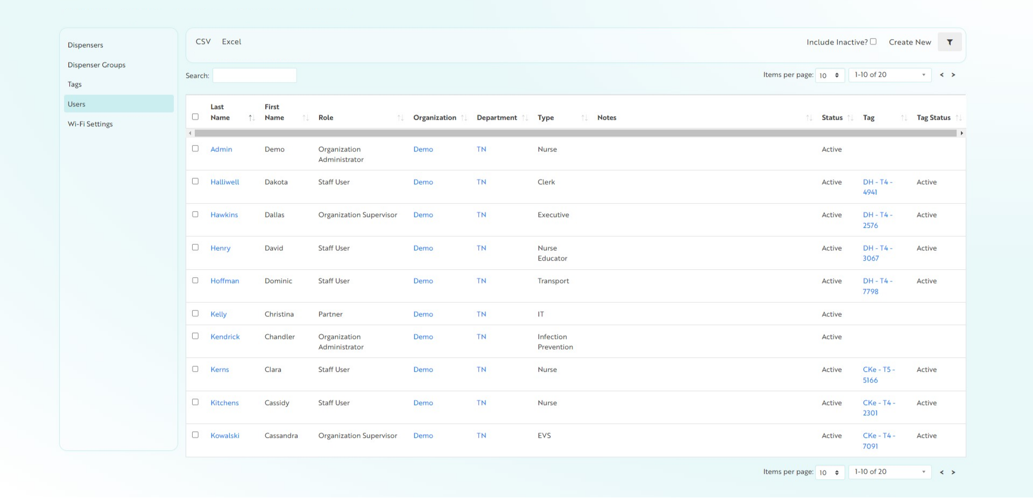Open Demo organization link in Kelly row
The width and height of the screenshot is (1033, 498).
click(423, 314)
